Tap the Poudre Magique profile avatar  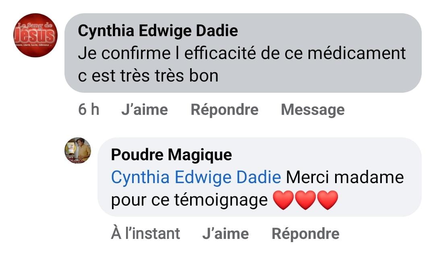coord(78,151)
